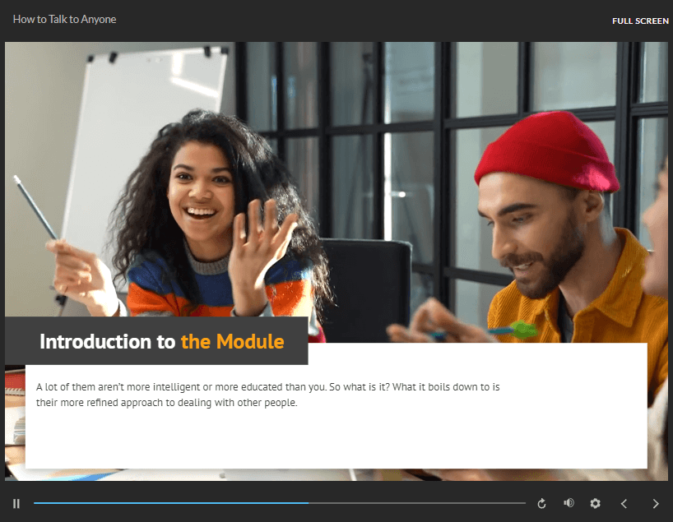The width and height of the screenshot is (673, 522).
Task: Click the orange 'the Module' heading text
Action: pyautogui.click(x=232, y=341)
